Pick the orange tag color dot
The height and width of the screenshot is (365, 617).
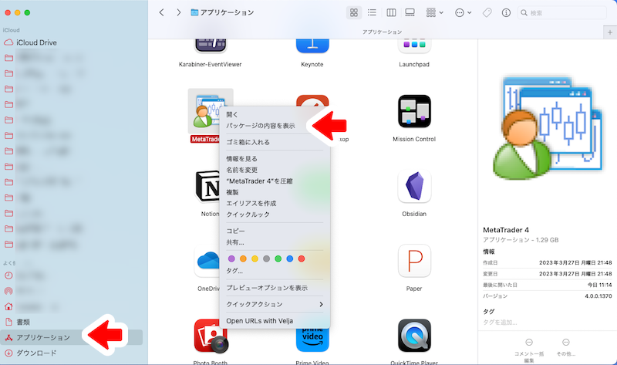click(243, 259)
